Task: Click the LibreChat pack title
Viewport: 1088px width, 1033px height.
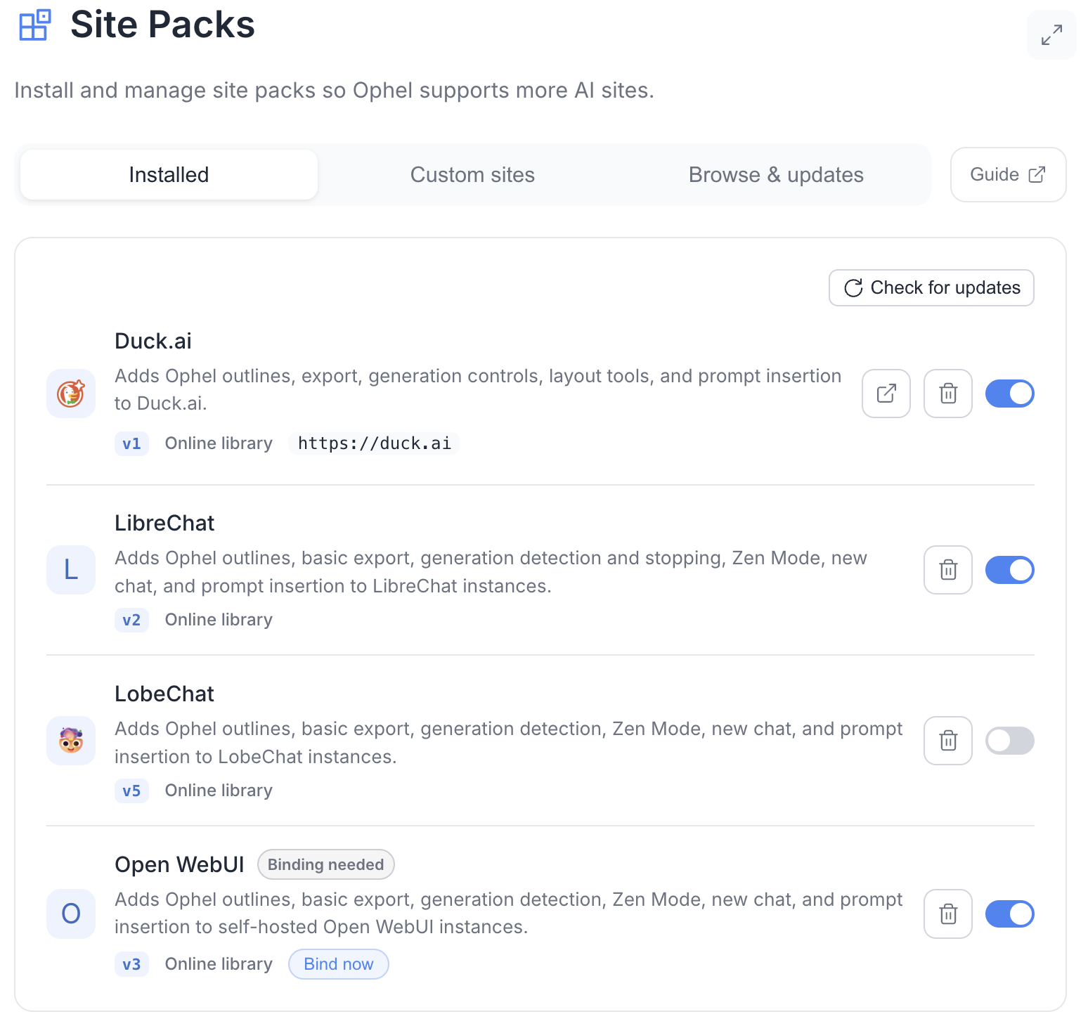Action: click(164, 523)
